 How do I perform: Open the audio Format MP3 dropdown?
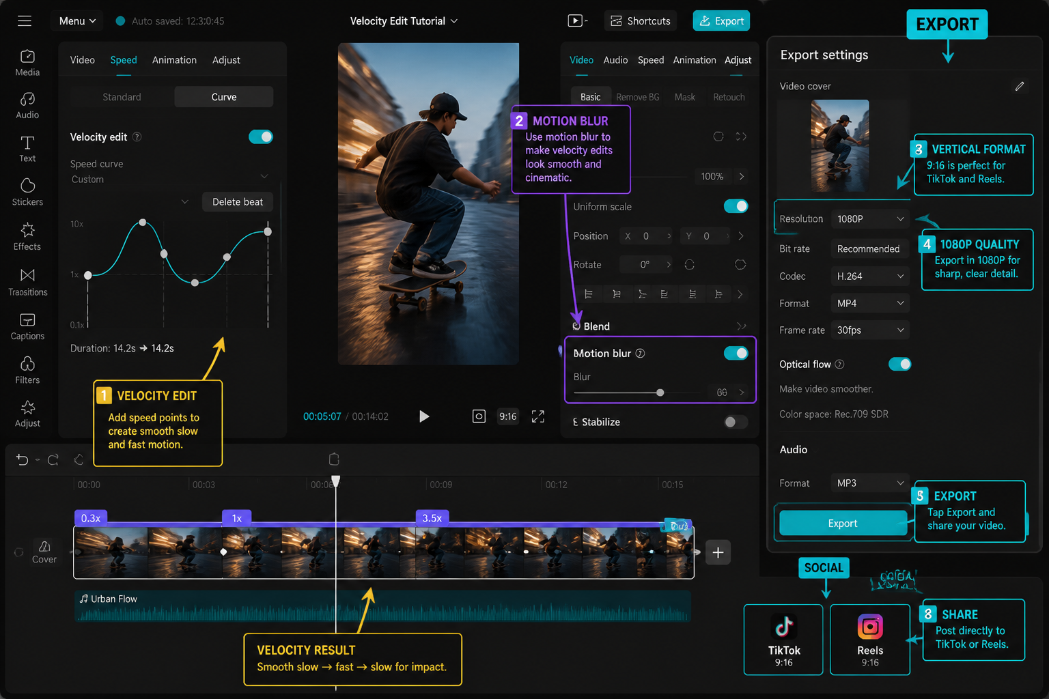pyautogui.click(x=870, y=483)
